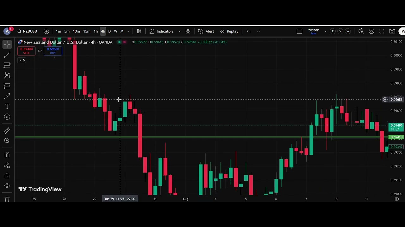Viewport: 405px width, 227px height.
Task: Switch to the 1h timeframe
Action: click(x=96, y=31)
